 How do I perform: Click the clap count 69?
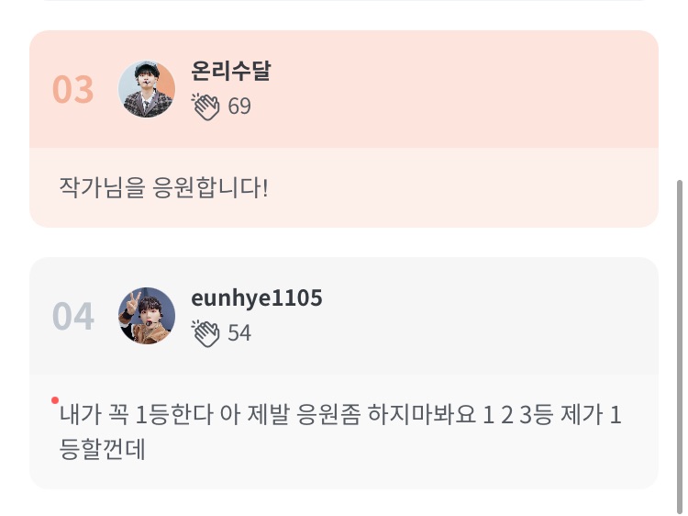[239, 107]
